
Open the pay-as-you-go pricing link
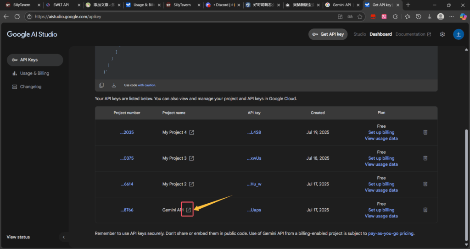(x=391, y=233)
